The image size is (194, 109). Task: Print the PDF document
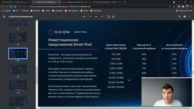click(x=185, y=17)
